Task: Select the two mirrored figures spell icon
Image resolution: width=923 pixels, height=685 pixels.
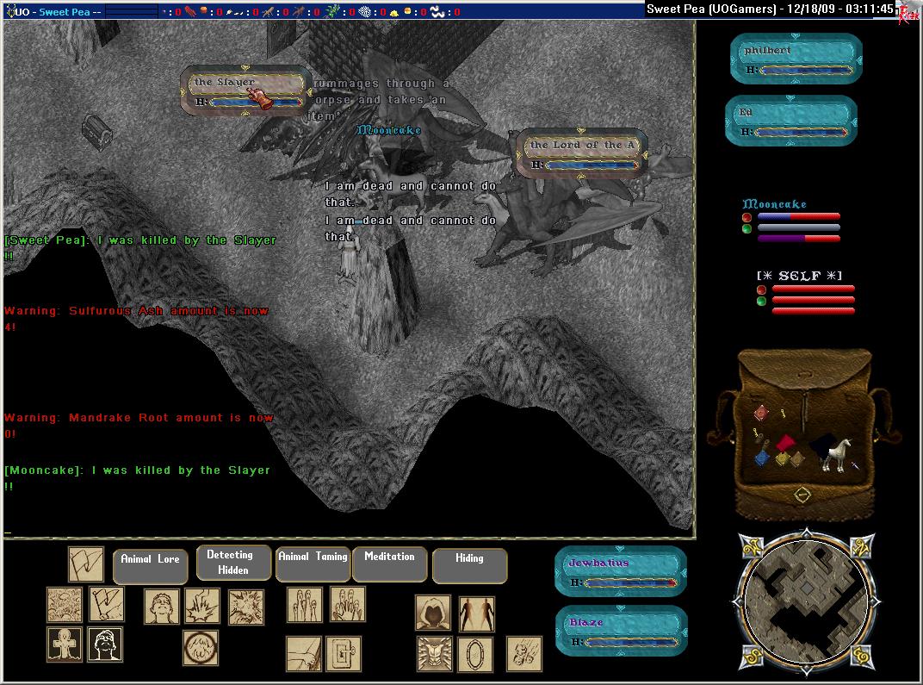Action: (475, 613)
